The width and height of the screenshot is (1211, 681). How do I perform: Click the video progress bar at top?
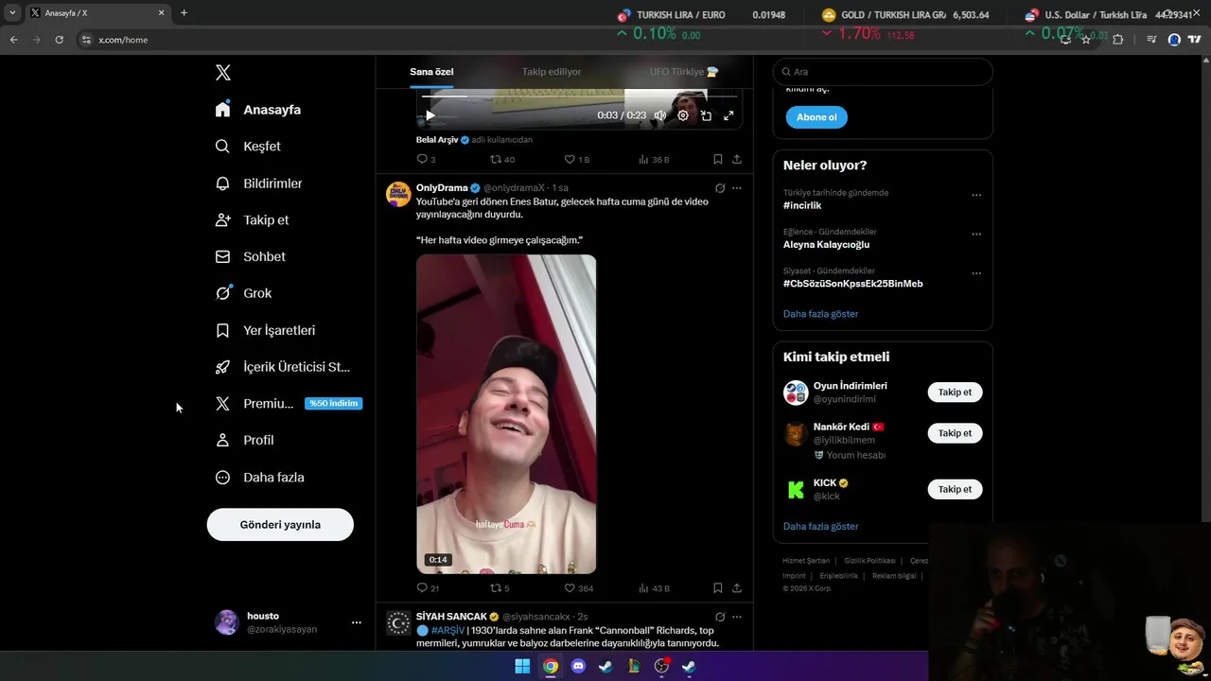click(579, 96)
